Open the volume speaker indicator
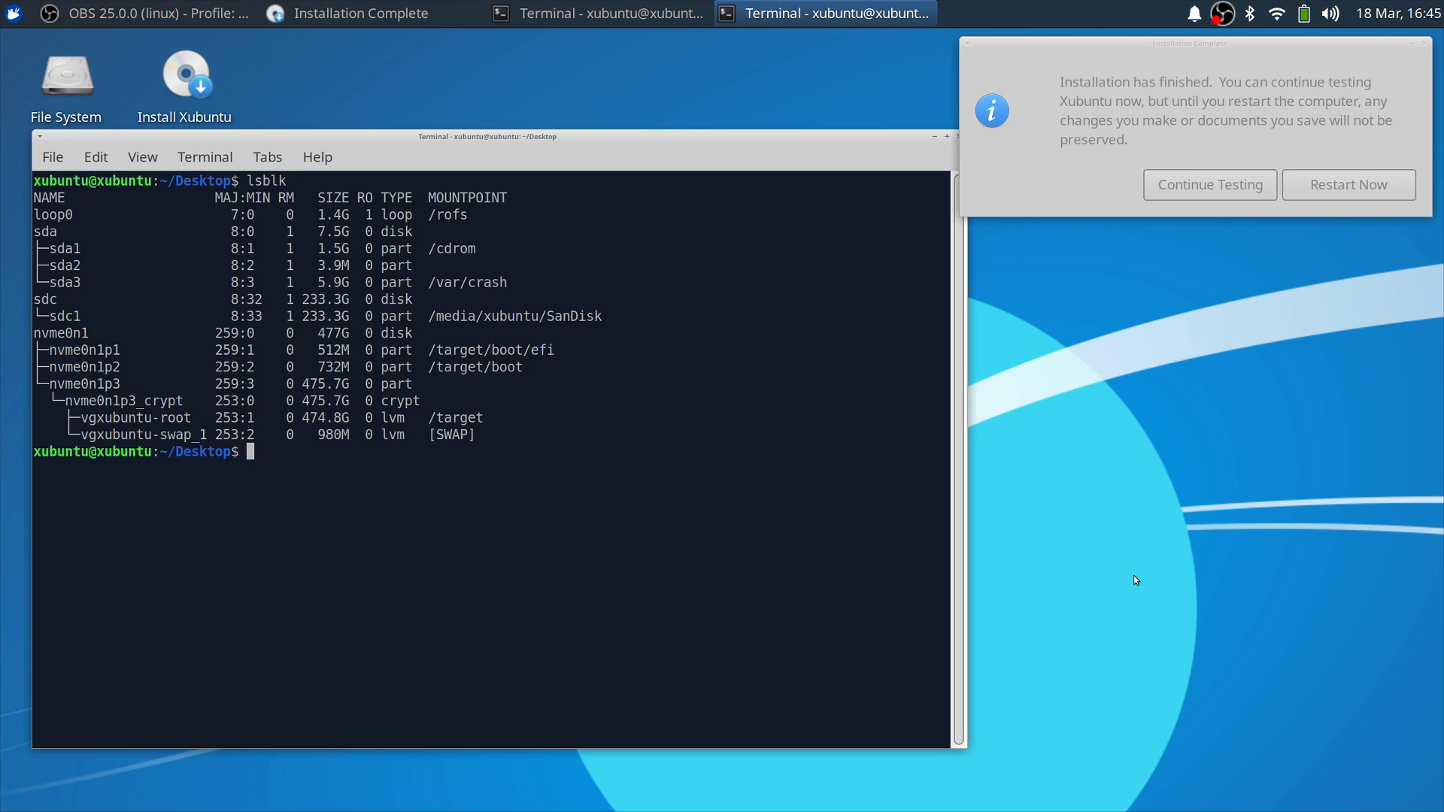The width and height of the screenshot is (1444, 812). pos(1330,14)
